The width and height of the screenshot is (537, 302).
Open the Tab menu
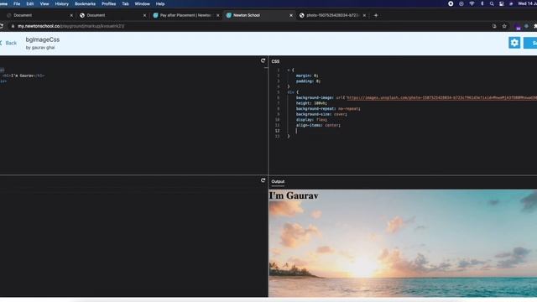click(126, 3)
